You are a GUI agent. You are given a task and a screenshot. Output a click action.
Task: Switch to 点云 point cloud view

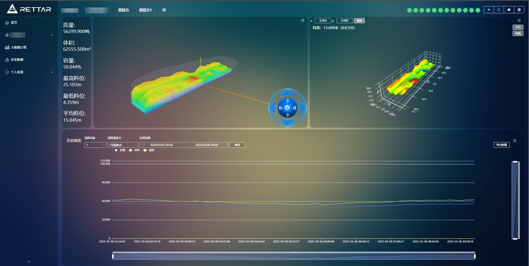tap(518, 27)
